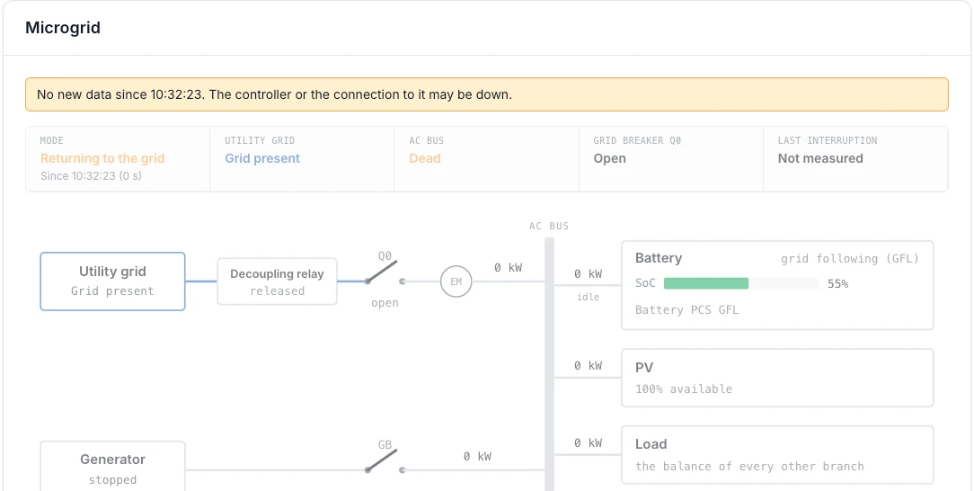Select the Generator box
Viewport: 974px width, 491px height.
click(x=112, y=466)
